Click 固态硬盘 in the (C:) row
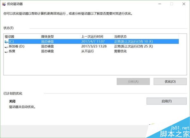This screenshot has width=190, height=138. (47, 42)
